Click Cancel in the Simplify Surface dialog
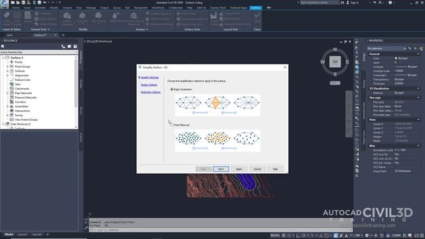The width and height of the screenshot is (425, 239). click(x=257, y=169)
